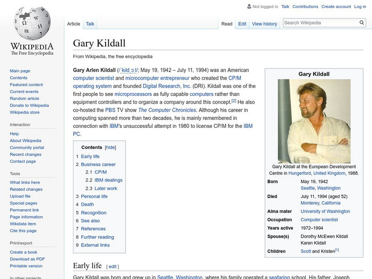The height and width of the screenshot is (279, 372).
Task: Jump to Early life in Contents
Action: (90, 156)
